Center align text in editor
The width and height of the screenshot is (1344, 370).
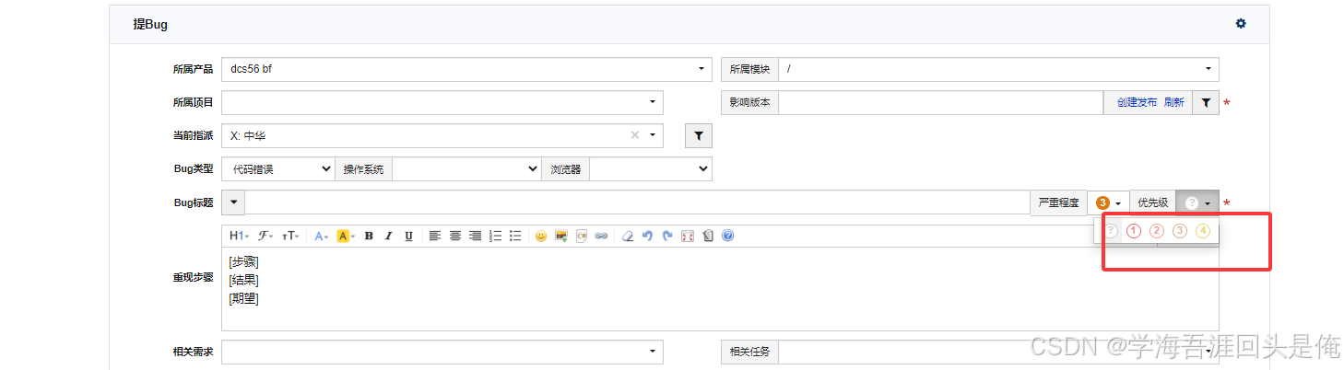click(x=455, y=237)
